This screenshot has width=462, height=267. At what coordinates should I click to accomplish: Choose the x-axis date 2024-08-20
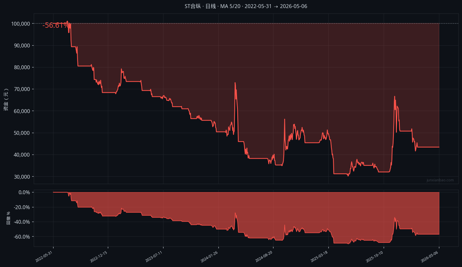[x=264, y=257]
